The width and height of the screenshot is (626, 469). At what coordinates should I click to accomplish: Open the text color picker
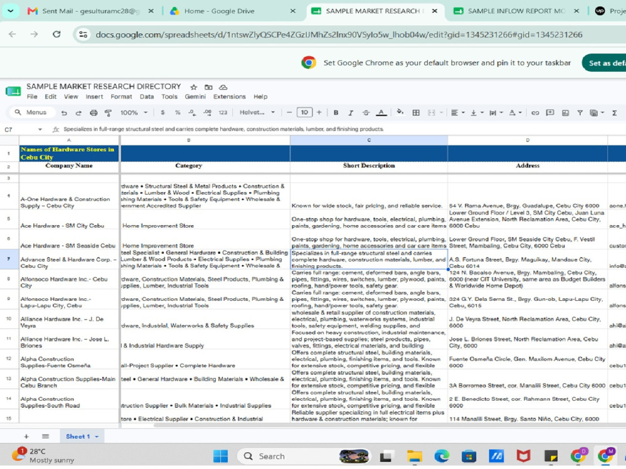pyautogui.click(x=381, y=113)
